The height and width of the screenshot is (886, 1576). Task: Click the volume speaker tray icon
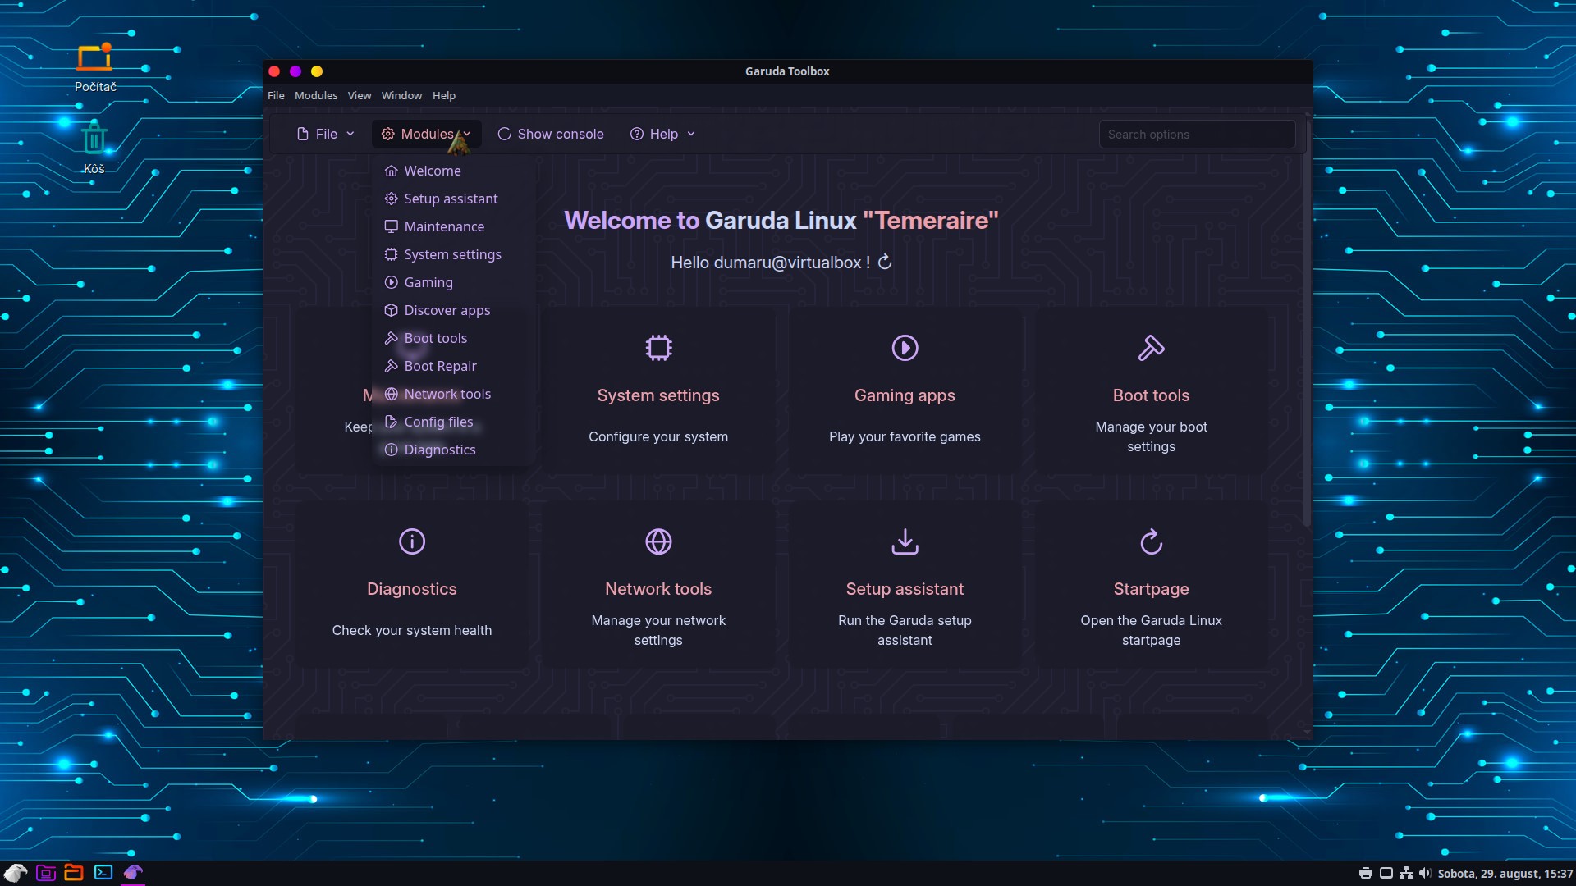[x=1425, y=874]
